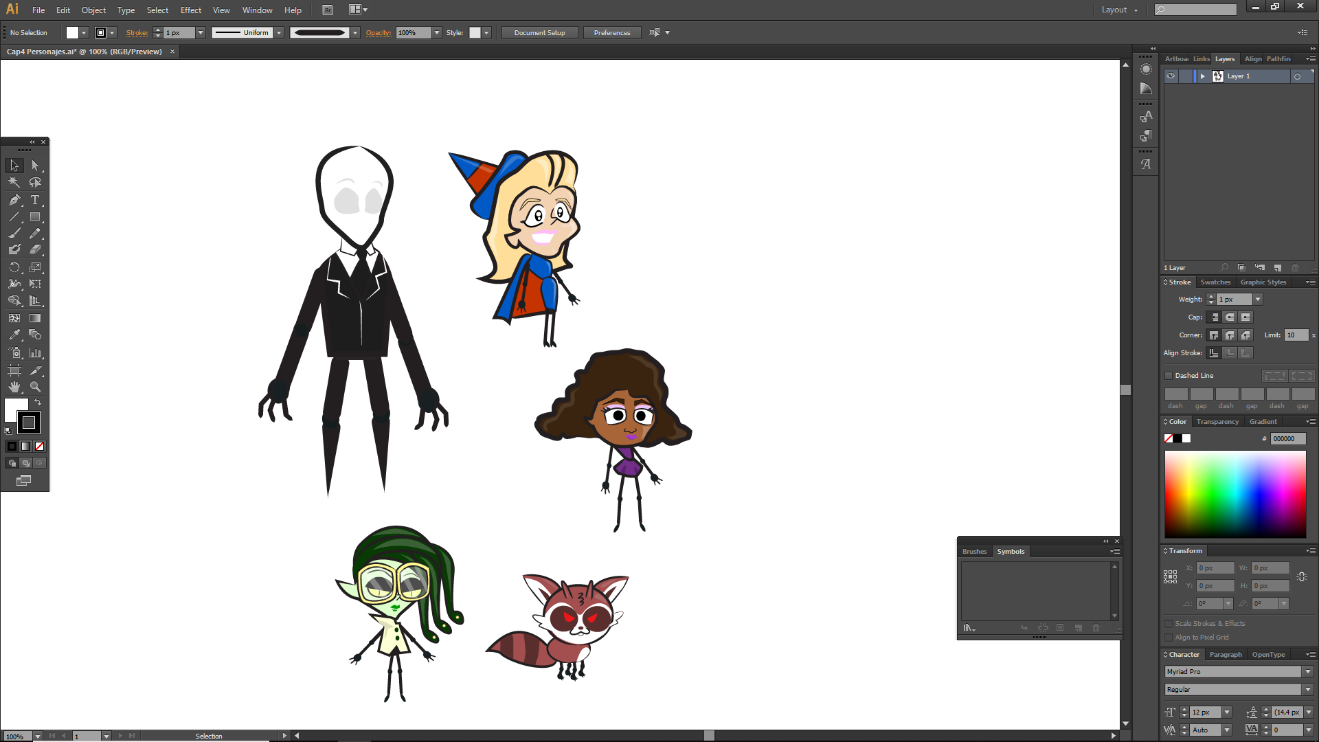Select the Rotate tool

14,267
